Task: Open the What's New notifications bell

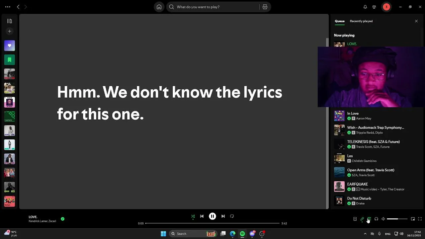Action: click(x=365, y=7)
